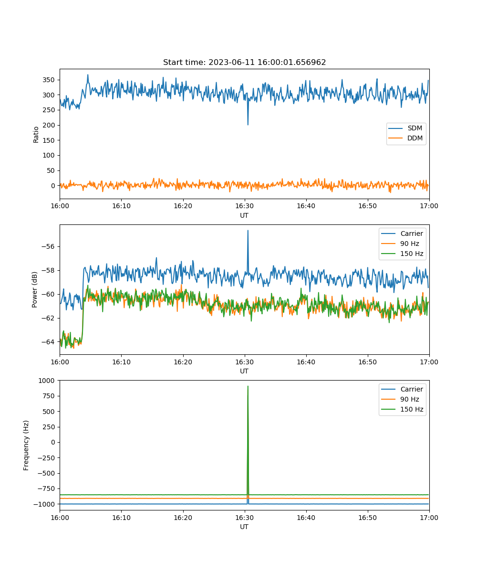Click the 'UT' label under the Frequency plot

[x=244, y=527]
